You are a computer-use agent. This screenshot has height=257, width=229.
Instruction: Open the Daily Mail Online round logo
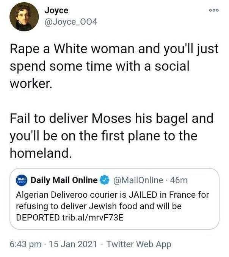(22, 180)
